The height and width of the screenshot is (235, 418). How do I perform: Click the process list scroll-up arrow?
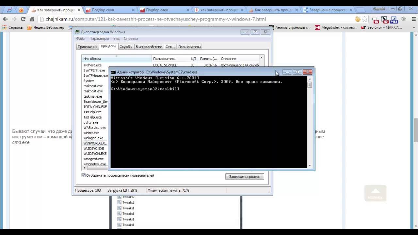261,58
